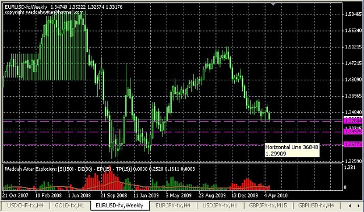
Task: Click the 1.43090 price scale value
Action: pos(353,80)
